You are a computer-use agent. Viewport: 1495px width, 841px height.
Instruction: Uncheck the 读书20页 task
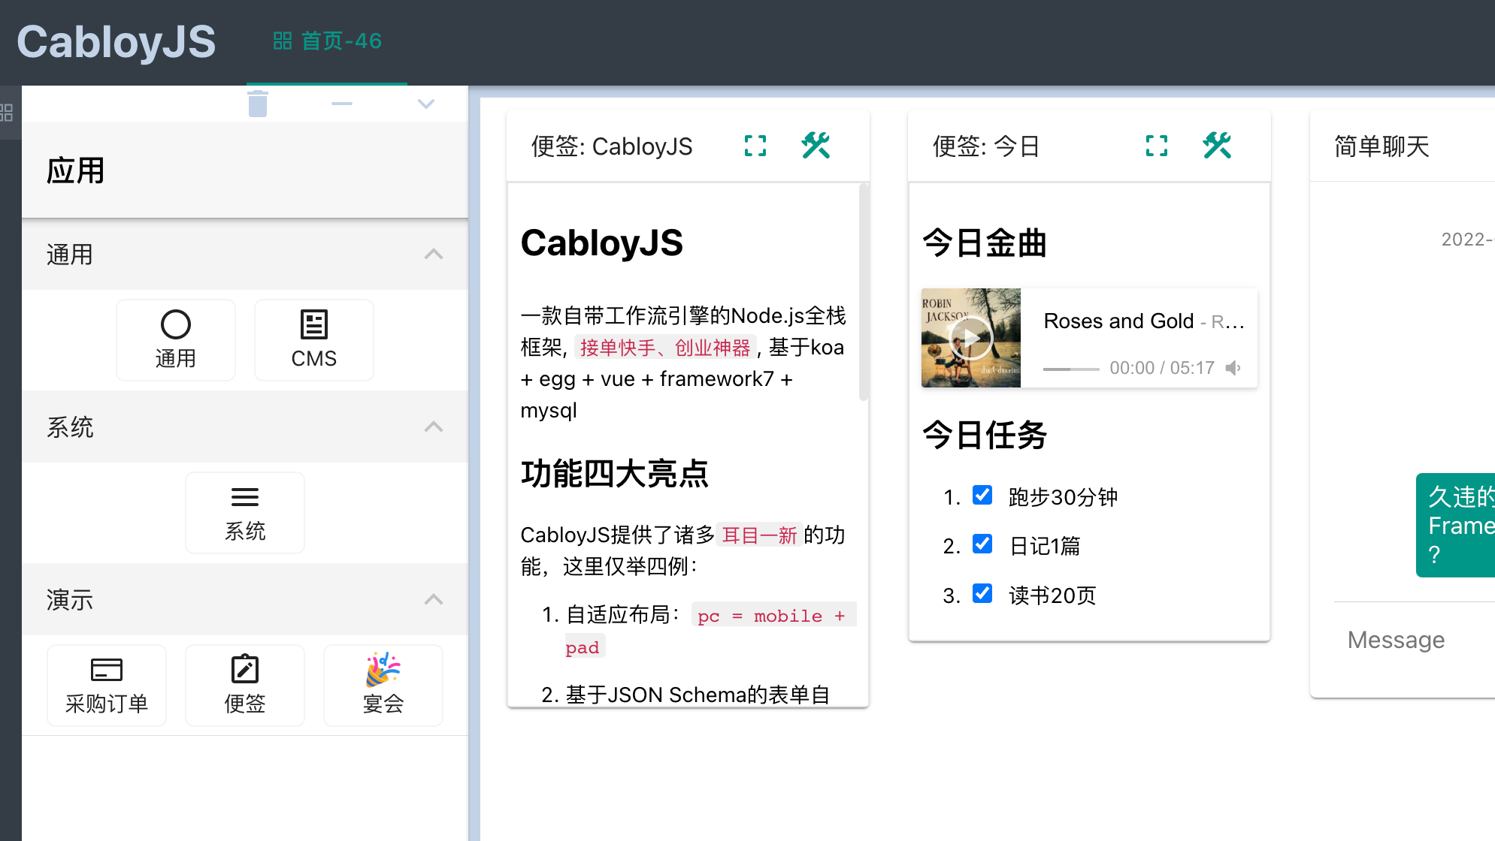[x=982, y=593]
